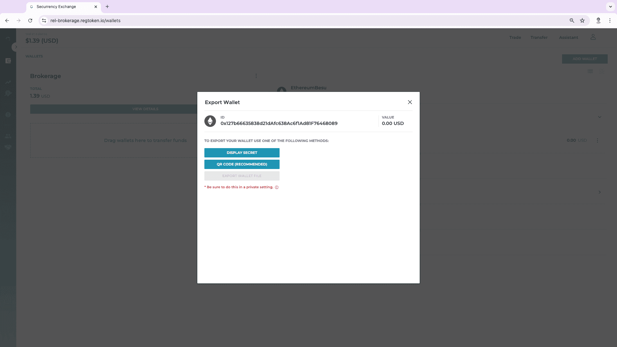Open the people group sidebar icon
Image resolution: width=617 pixels, height=347 pixels.
coord(8,136)
